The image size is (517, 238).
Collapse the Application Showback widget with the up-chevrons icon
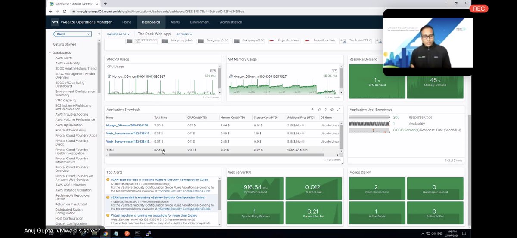click(x=313, y=110)
